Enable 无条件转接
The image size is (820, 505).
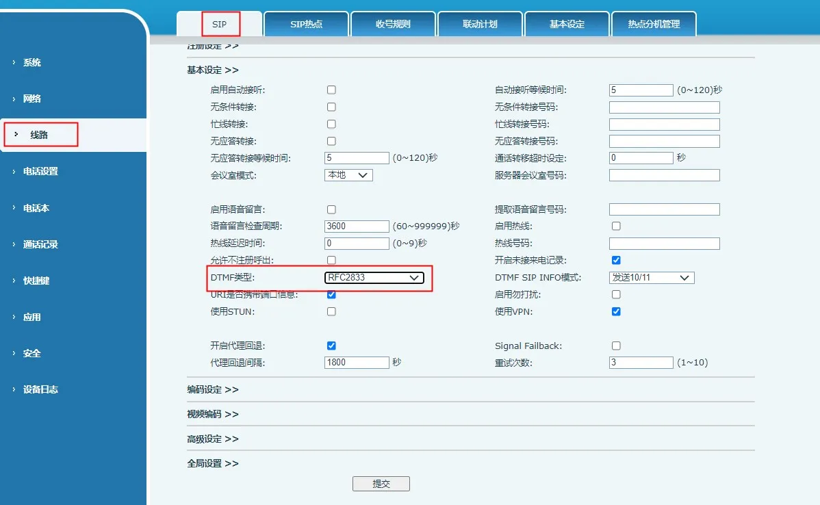click(x=331, y=107)
